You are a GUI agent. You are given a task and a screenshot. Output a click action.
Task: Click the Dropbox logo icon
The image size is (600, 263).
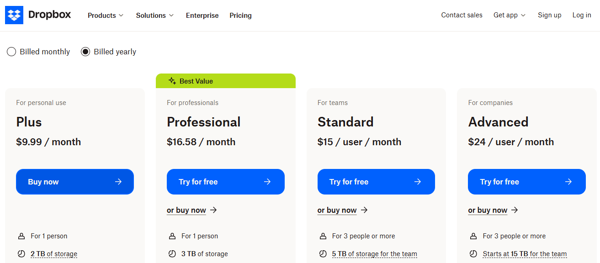14,15
